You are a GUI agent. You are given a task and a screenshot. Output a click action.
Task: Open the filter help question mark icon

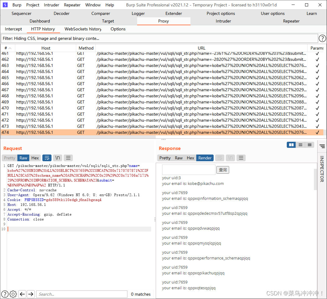point(322,38)
